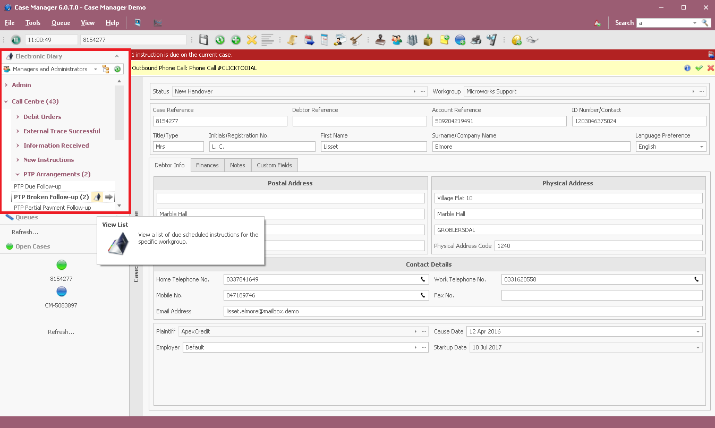
Task: Pause the case timer button
Action: [x=16, y=40]
